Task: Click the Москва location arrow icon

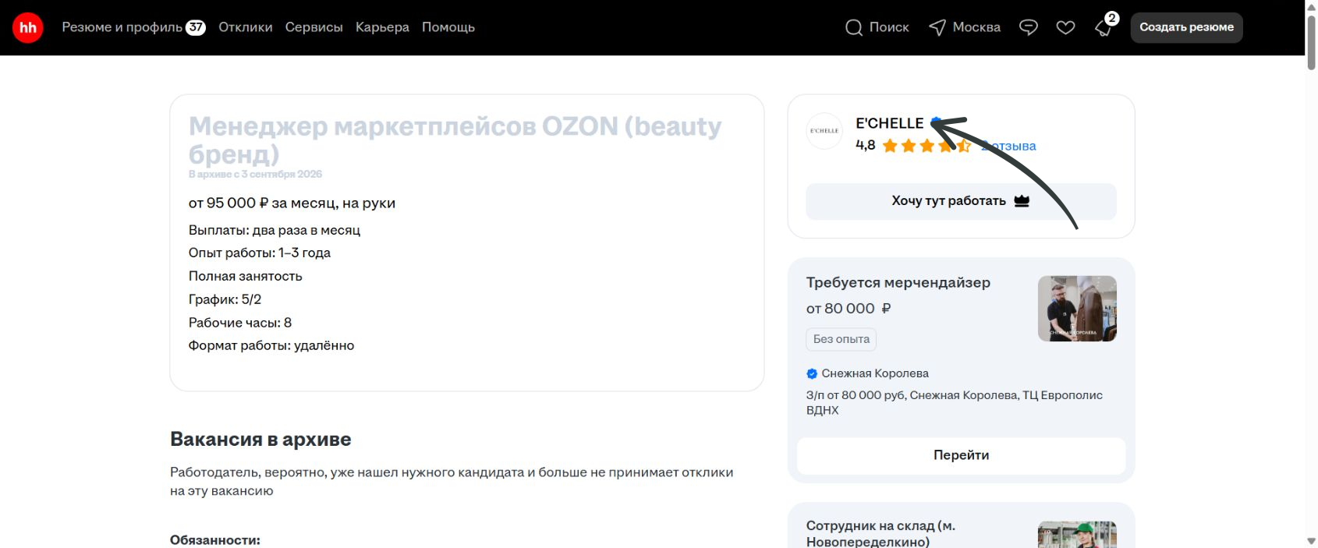Action: click(937, 27)
